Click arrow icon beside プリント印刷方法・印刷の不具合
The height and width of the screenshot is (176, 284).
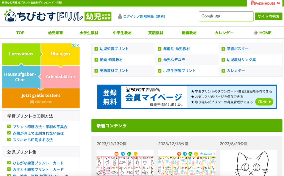pyautogui.click(x=9, y=127)
